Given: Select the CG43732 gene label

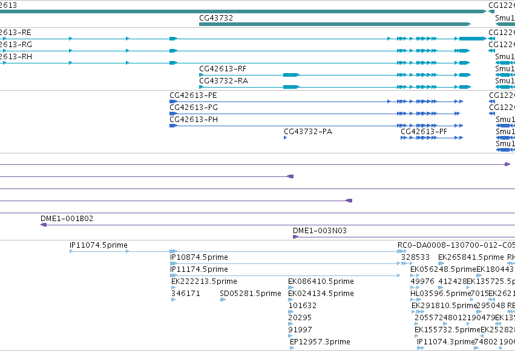Looking at the screenshot, I should coord(216,18).
